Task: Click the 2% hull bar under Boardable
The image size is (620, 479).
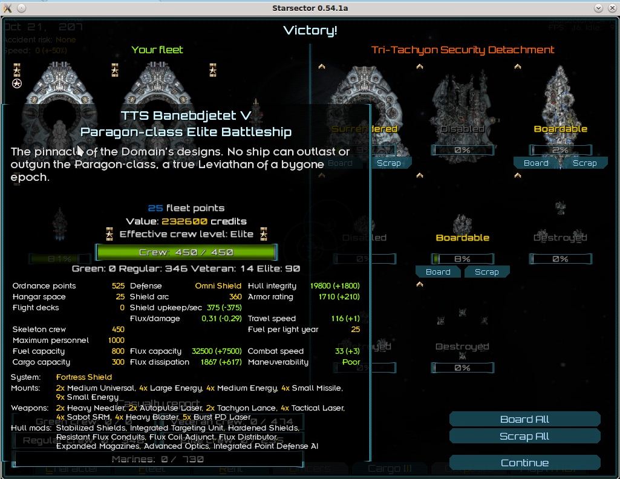Action: coord(560,150)
